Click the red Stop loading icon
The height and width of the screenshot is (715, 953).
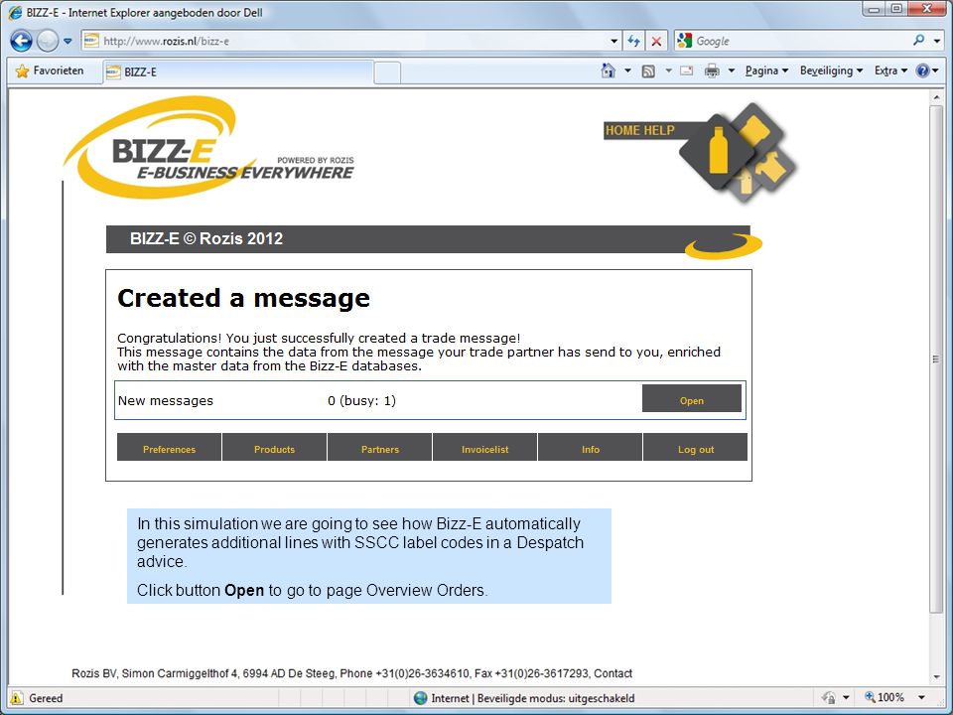656,41
